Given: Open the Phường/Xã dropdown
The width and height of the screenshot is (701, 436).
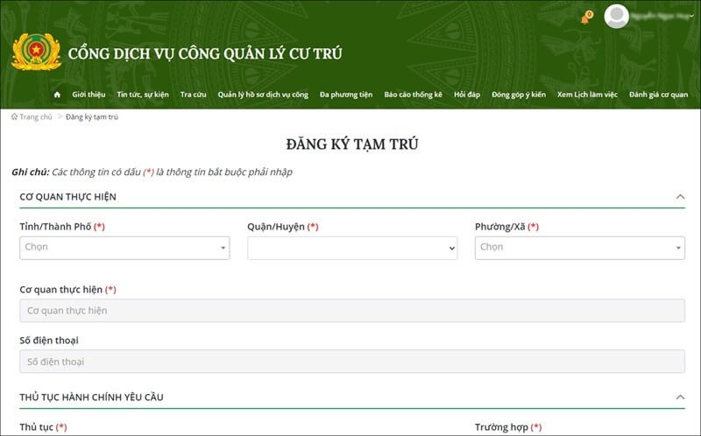Looking at the screenshot, I should coord(580,248).
